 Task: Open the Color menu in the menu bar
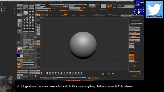coord(25,3)
